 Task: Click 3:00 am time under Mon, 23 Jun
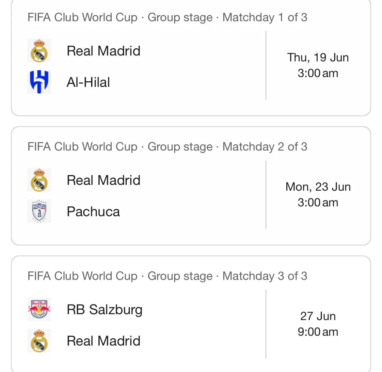pyautogui.click(x=318, y=202)
